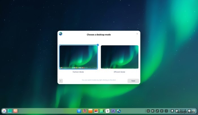Open the onscreen keyboard tray icon
The width and height of the screenshot is (198, 115).
(148, 111)
